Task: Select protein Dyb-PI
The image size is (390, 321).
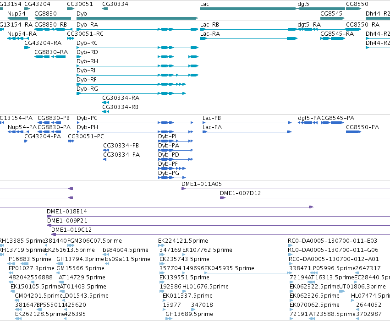Action: coord(167,136)
